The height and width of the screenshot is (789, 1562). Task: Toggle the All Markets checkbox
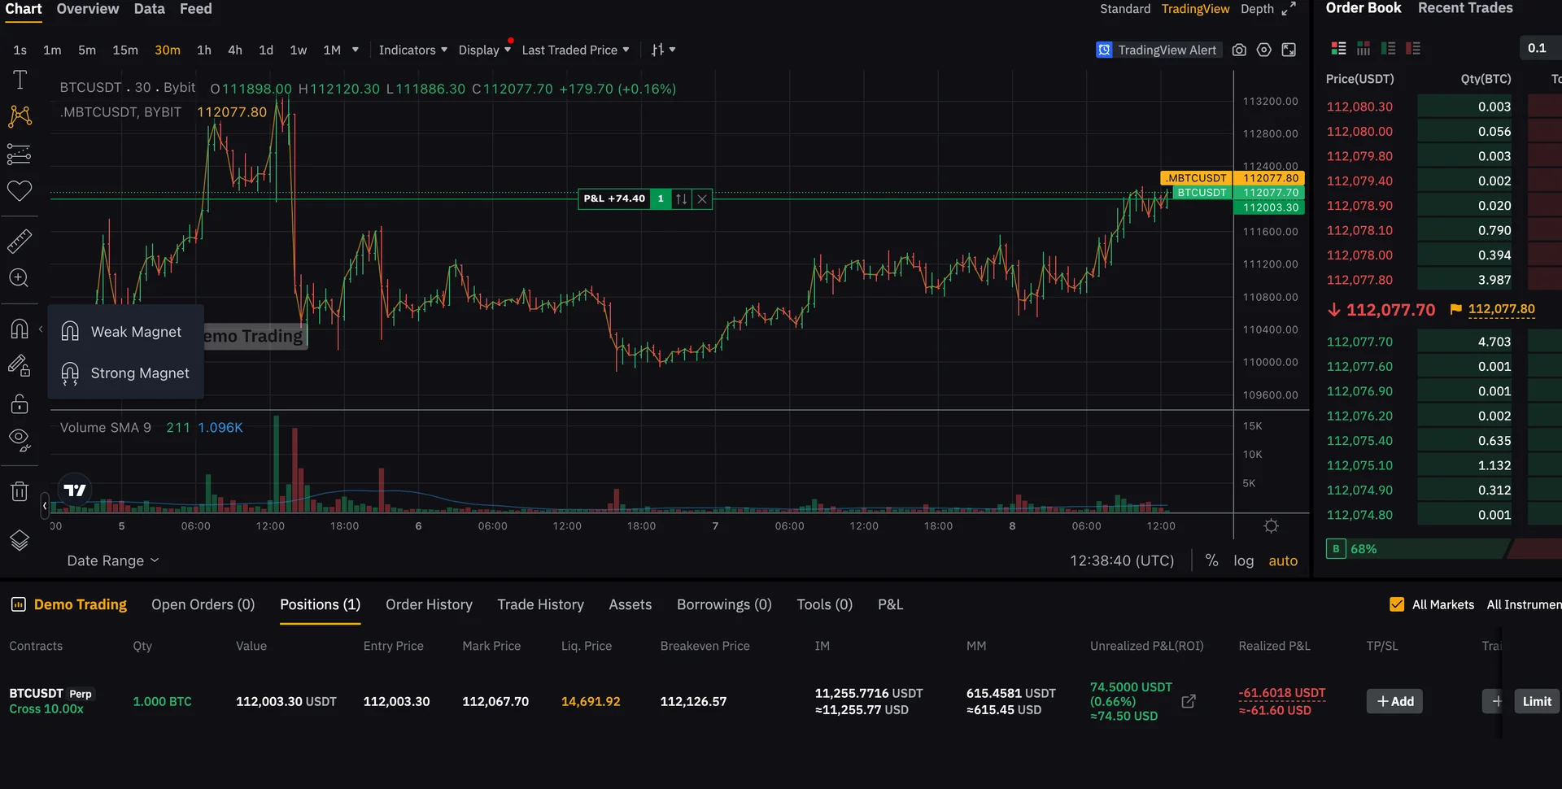pos(1397,604)
